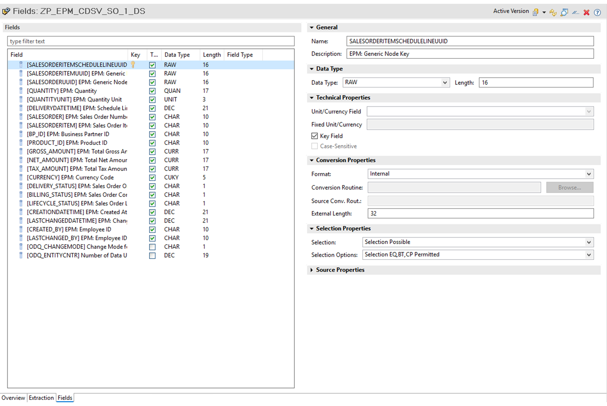Image resolution: width=607 pixels, height=406 pixels.
Task: Click the field icon of PRODUCT_ID row
Action: tap(21, 143)
